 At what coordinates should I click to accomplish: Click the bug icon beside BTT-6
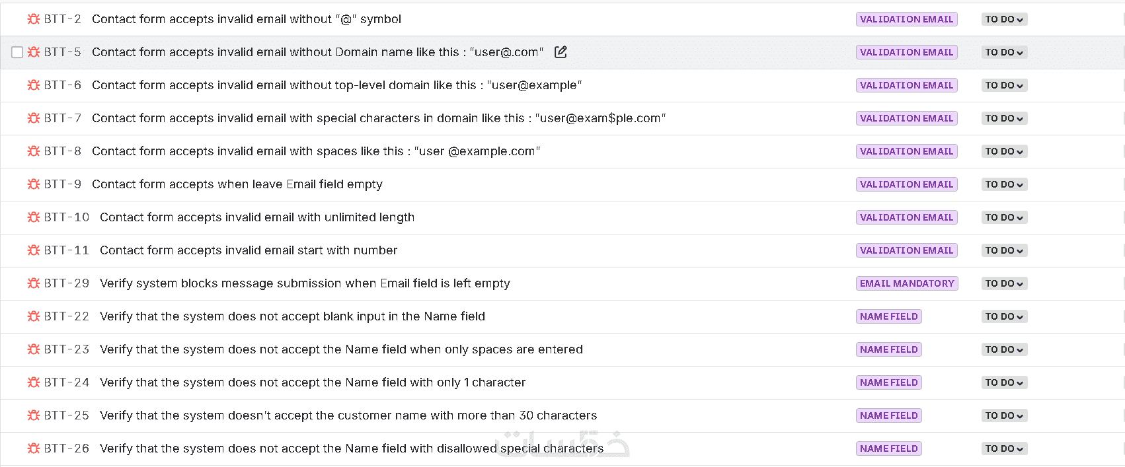(34, 85)
